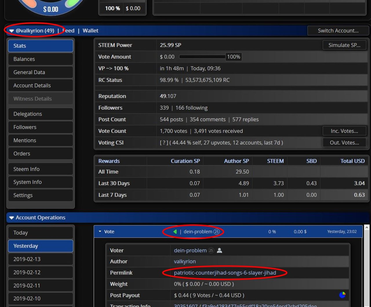Show operations for 2019-02-10
This screenshot has width=371, height=307.
tap(41, 299)
